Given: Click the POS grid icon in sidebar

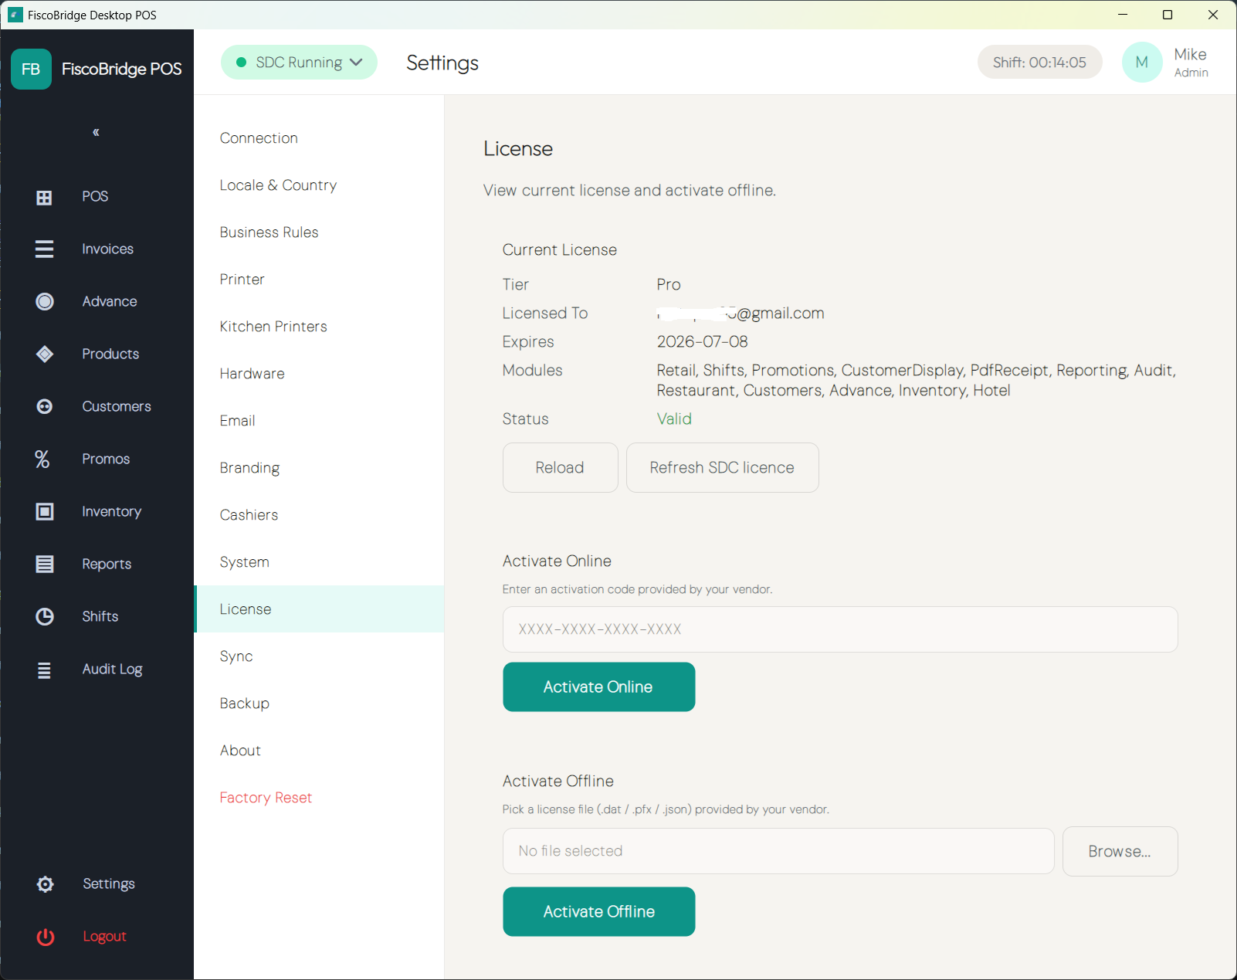Looking at the screenshot, I should click(x=44, y=197).
